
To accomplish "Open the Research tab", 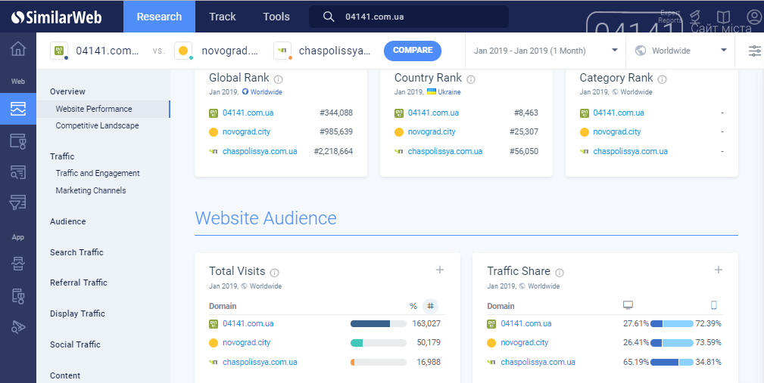I will click(159, 17).
